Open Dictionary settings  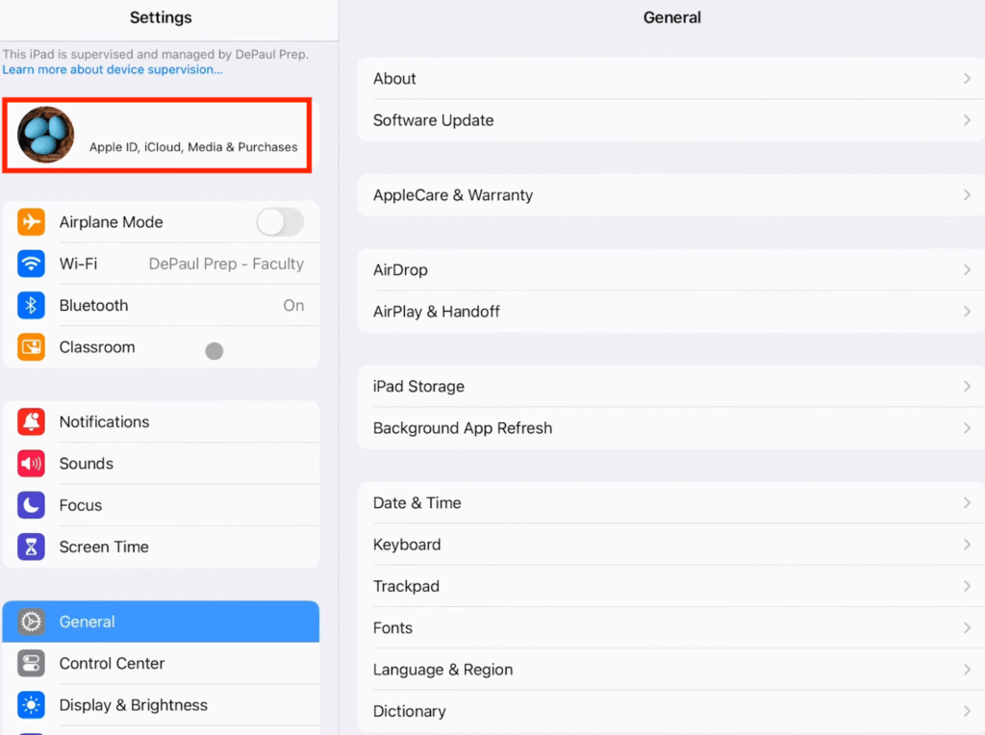(670, 711)
